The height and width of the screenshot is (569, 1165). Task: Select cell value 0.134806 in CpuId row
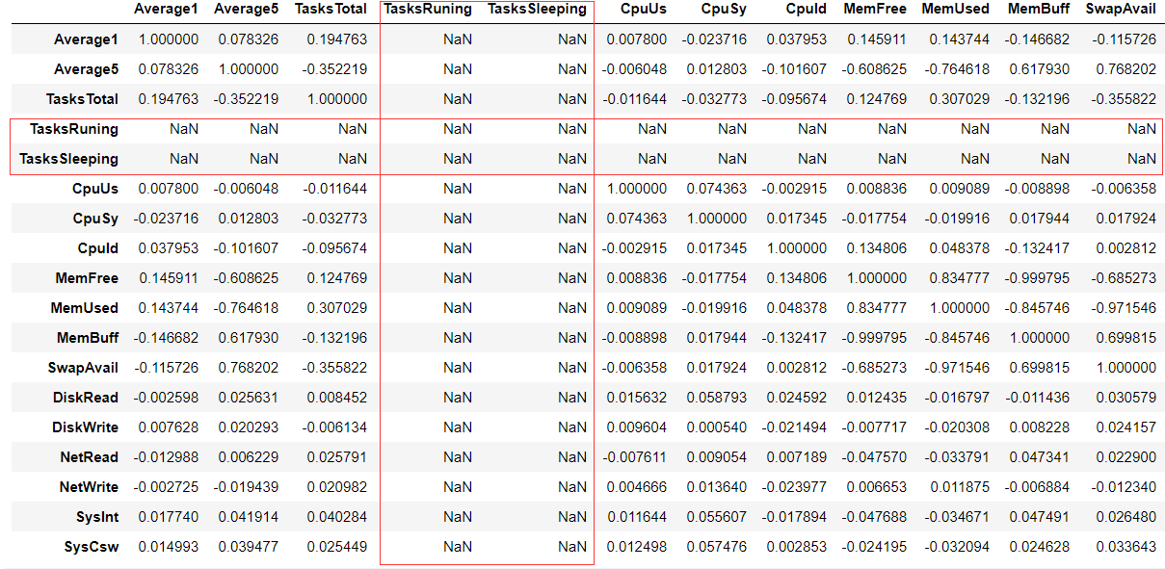pyautogui.click(x=876, y=248)
